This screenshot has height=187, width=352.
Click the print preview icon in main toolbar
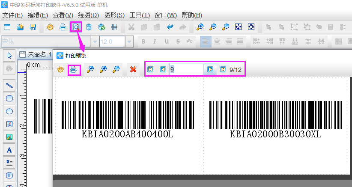76,27
